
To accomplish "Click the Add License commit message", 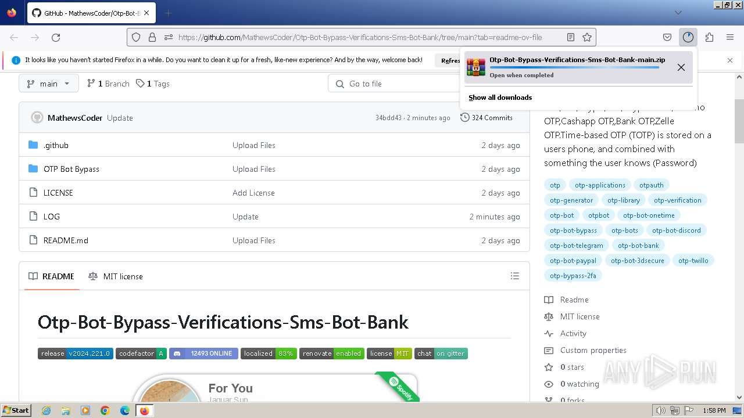I will click(x=253, y=193).
